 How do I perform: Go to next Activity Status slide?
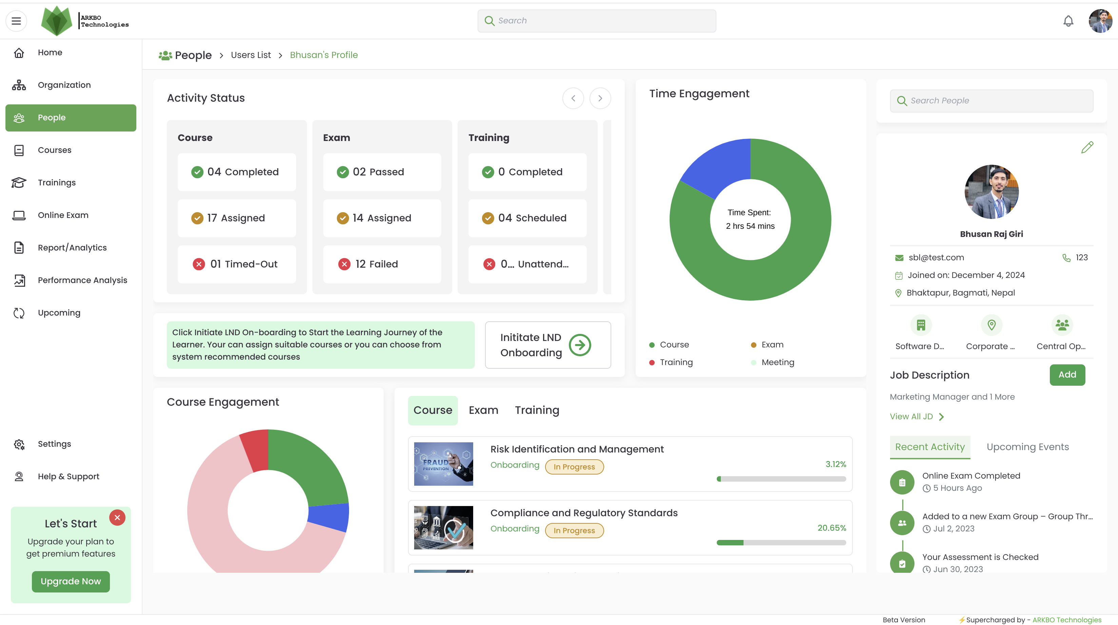(600, 98)
